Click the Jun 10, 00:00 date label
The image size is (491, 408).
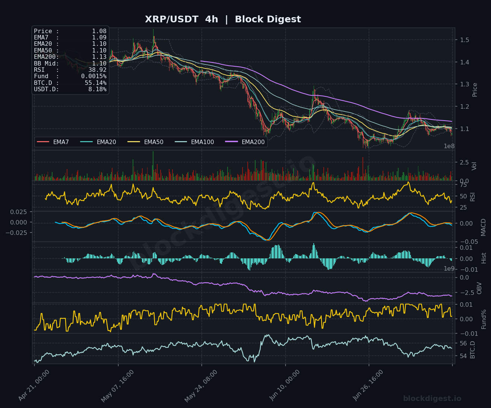click(285, 386)
